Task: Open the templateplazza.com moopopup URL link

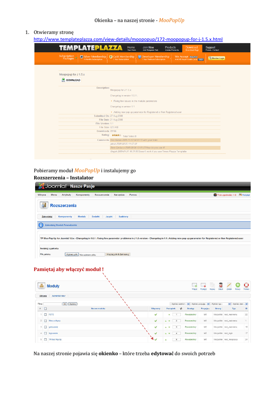Action: coord(128,39)
